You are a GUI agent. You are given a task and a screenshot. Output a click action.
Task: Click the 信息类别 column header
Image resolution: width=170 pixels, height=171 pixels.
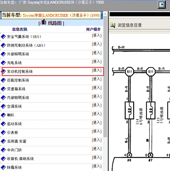20,29
